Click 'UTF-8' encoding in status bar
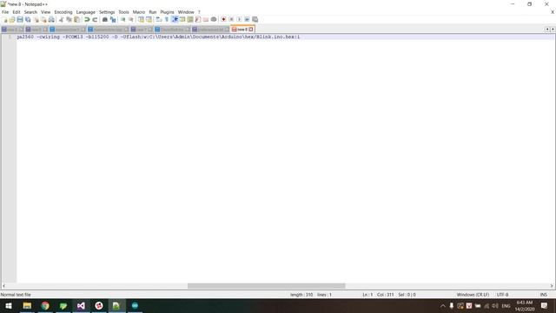The width and height of the screenshot is (556, 313). [502, 295]
